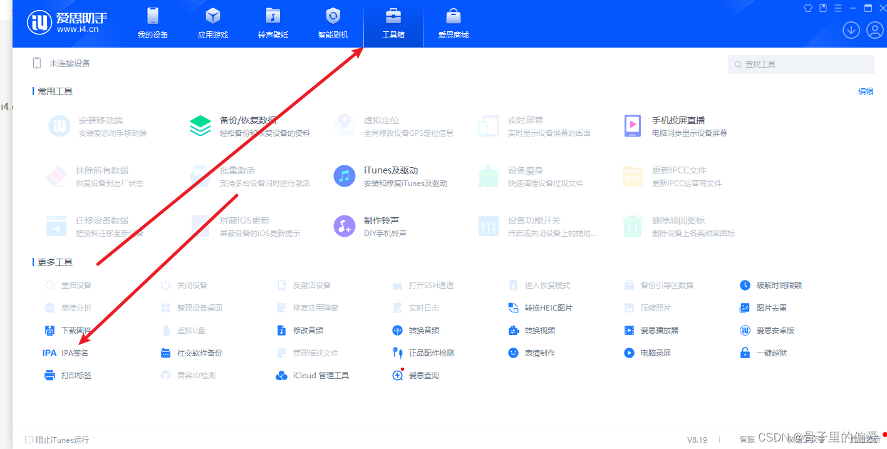The width and height of the screenshot is (887, 449).
Task: Open the 电脑录屏 screen recorder
Action: pyautogui.click(x=657, y=352)
